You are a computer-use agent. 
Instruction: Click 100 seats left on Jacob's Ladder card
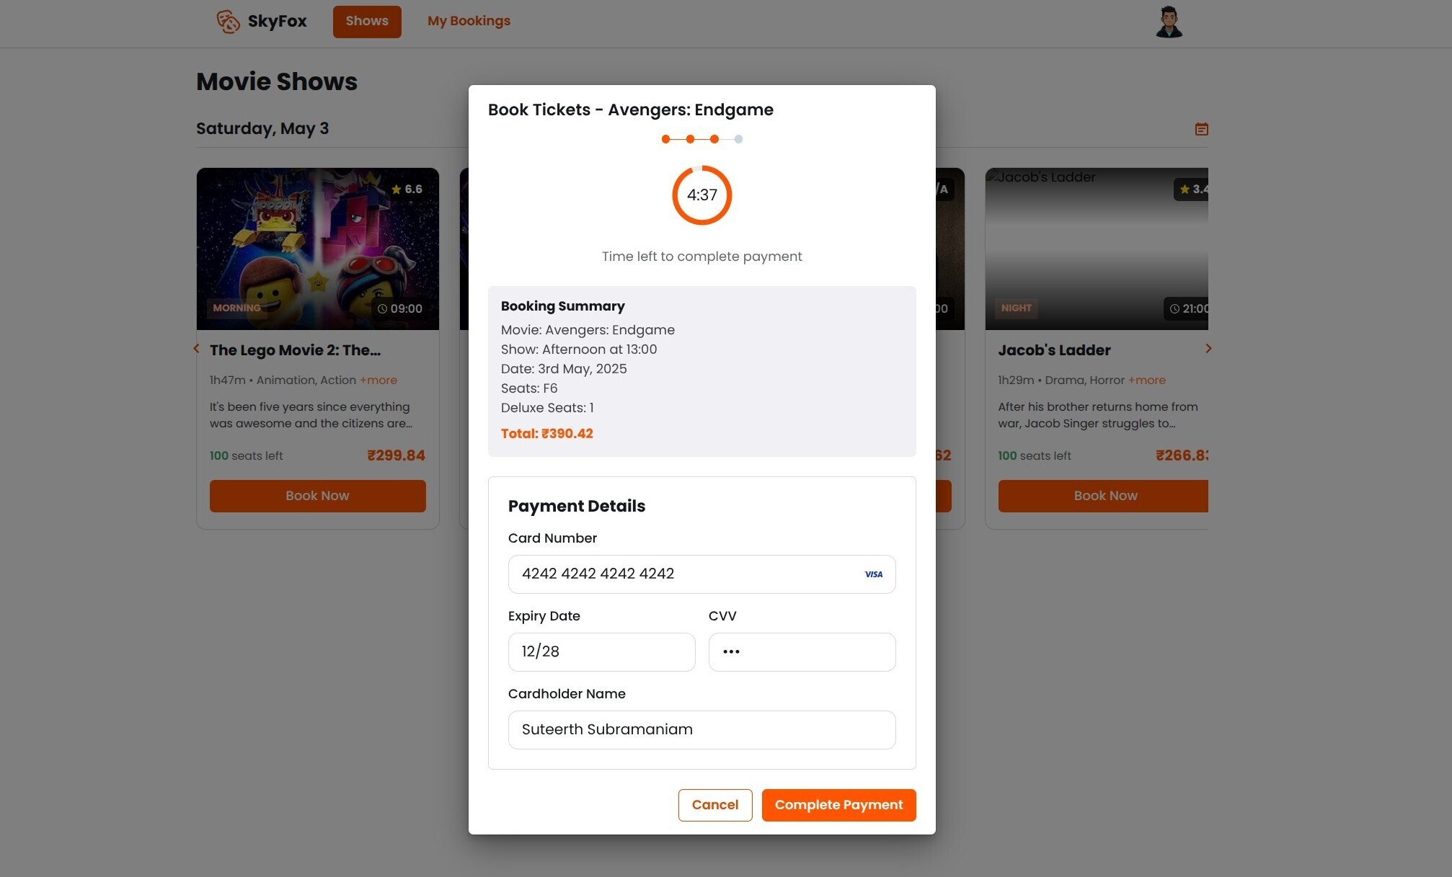pyautogui.click(x=1034, y=456)
